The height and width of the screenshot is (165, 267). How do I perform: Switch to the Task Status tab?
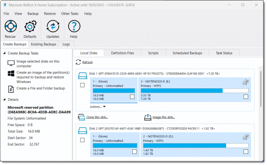[224, 53]
